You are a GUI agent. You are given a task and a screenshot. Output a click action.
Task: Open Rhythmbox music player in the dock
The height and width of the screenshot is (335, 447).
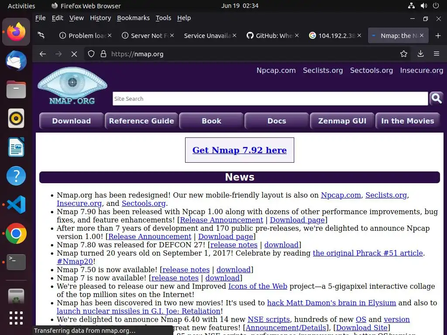point(16,118)
